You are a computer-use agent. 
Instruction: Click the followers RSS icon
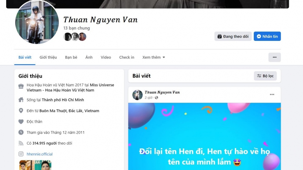coord(21,143)
